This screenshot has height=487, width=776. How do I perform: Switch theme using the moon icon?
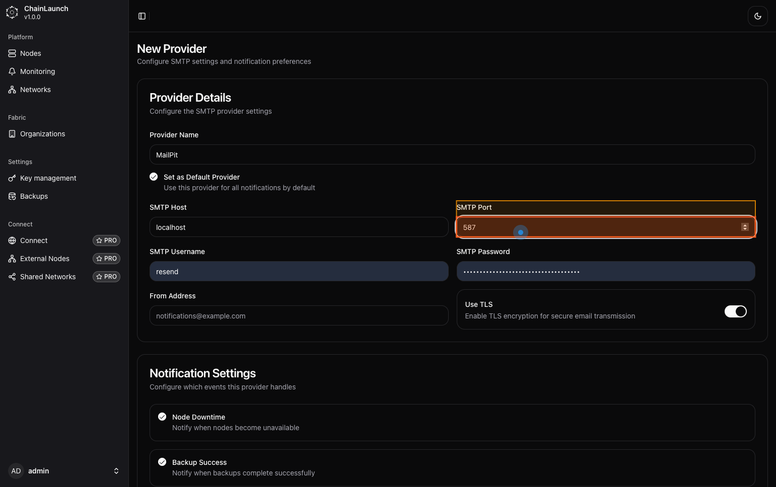coord(757,16)
